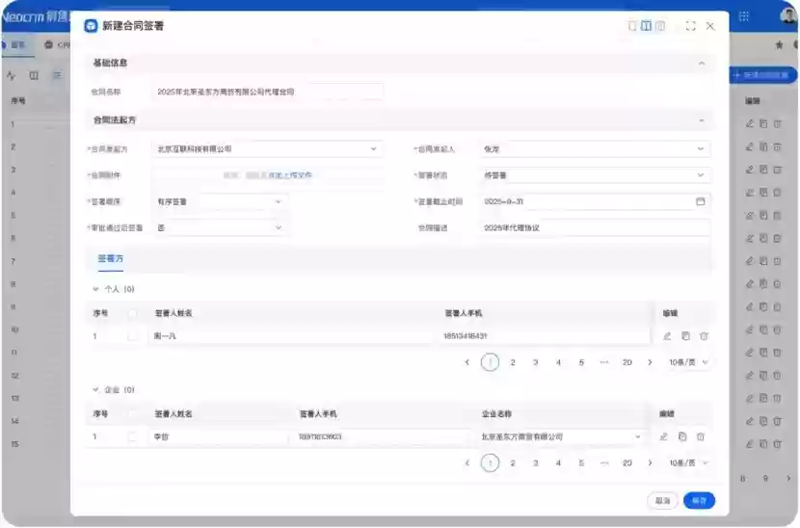Screen dimensions: 800x528
Task: Go to page 2 in 个人 pagination
Action: click(513, 362)
